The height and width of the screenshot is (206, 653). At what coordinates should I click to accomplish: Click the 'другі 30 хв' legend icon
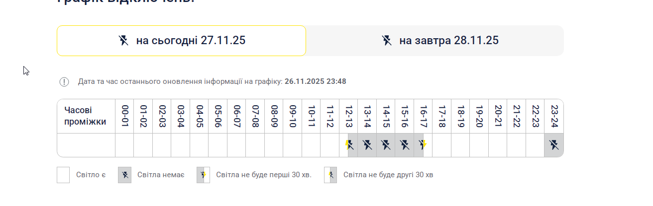[330, 175]
